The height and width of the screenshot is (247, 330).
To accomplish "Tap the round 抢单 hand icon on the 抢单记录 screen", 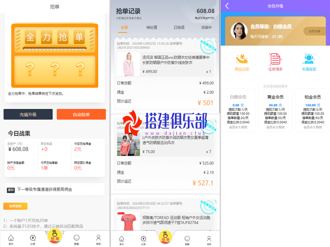I will [x=165, y=237].
